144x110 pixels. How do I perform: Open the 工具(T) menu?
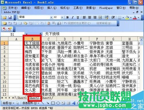pyautogui.click(x=78, y=8)
